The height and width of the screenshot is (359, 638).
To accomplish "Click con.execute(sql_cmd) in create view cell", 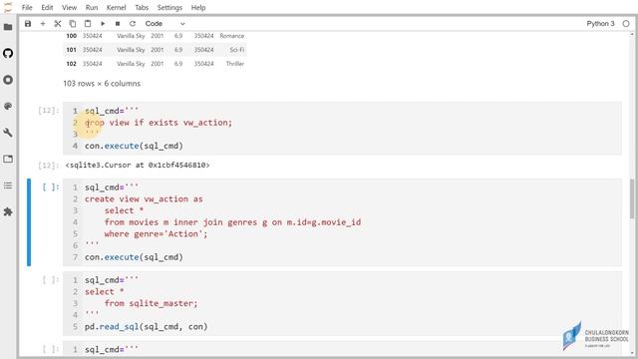I will (134, 257).
